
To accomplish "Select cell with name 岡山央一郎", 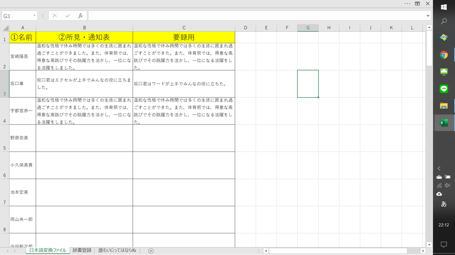I will tap(23, 220).
